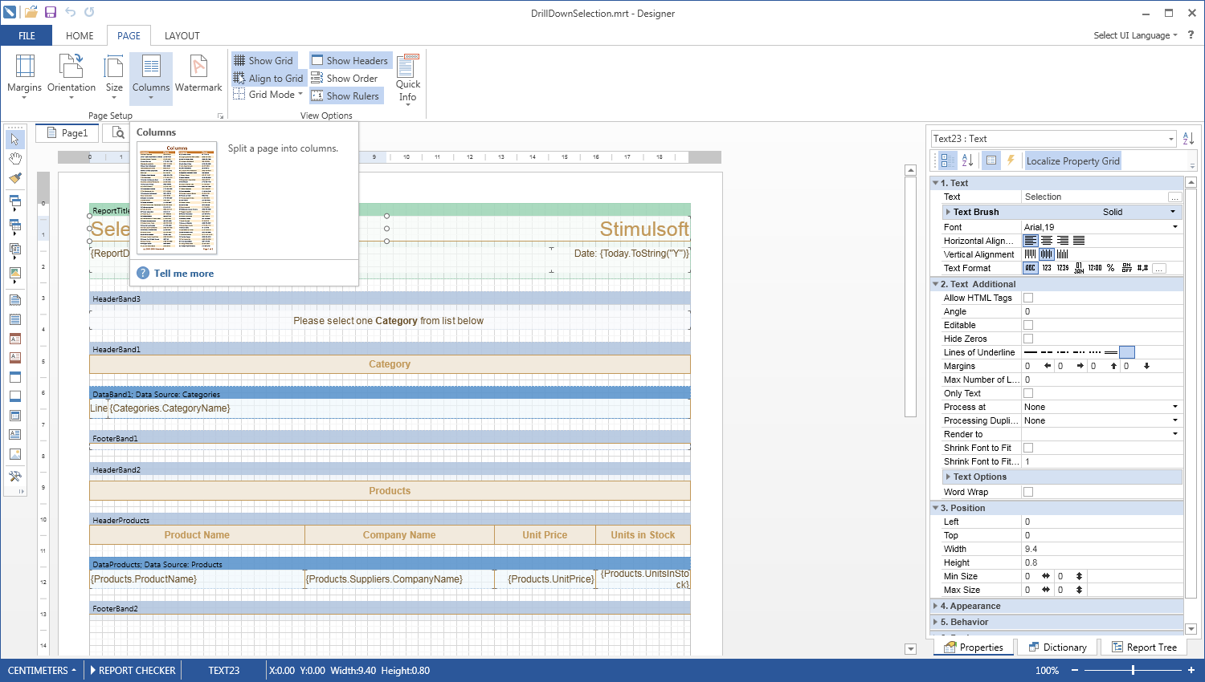Set Text Format to currency with 123$ option

pyautogui.click(x=1062, y=267)
